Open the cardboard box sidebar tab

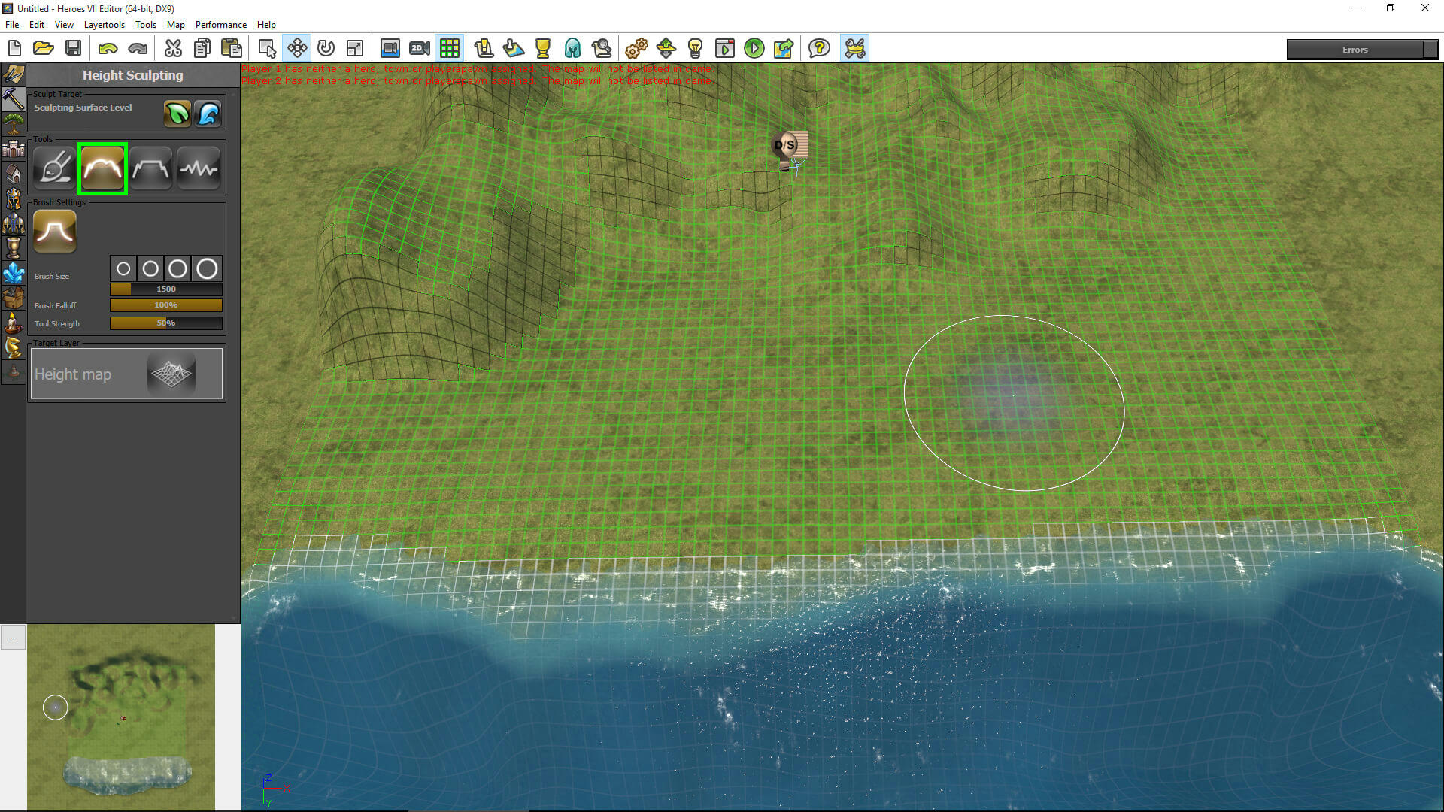click(13, 298)
